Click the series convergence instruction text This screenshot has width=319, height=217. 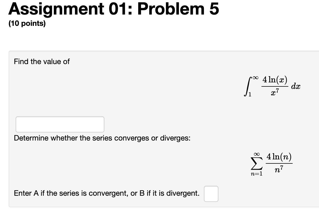(102, 138)
